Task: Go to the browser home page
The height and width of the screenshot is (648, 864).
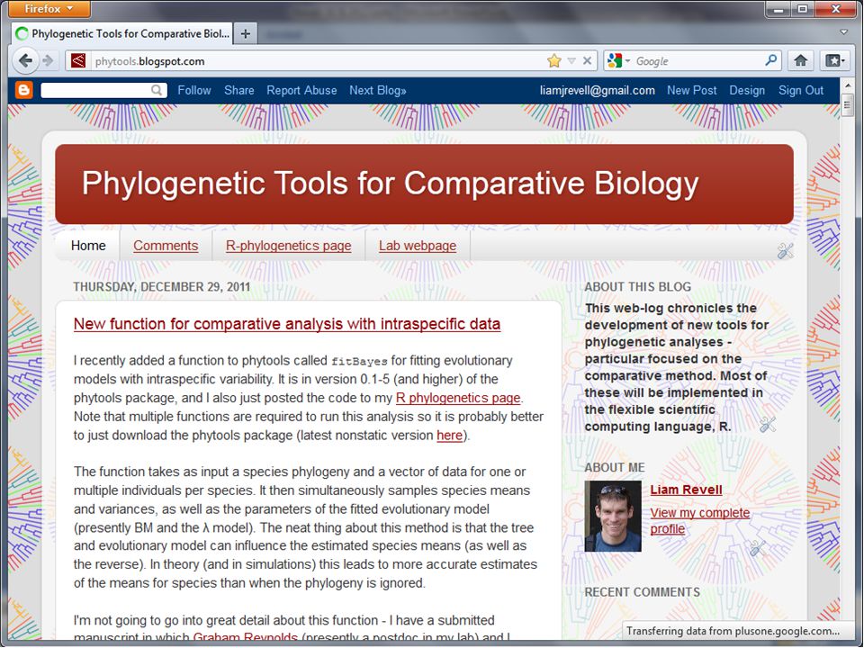Action: click(801, 60)
